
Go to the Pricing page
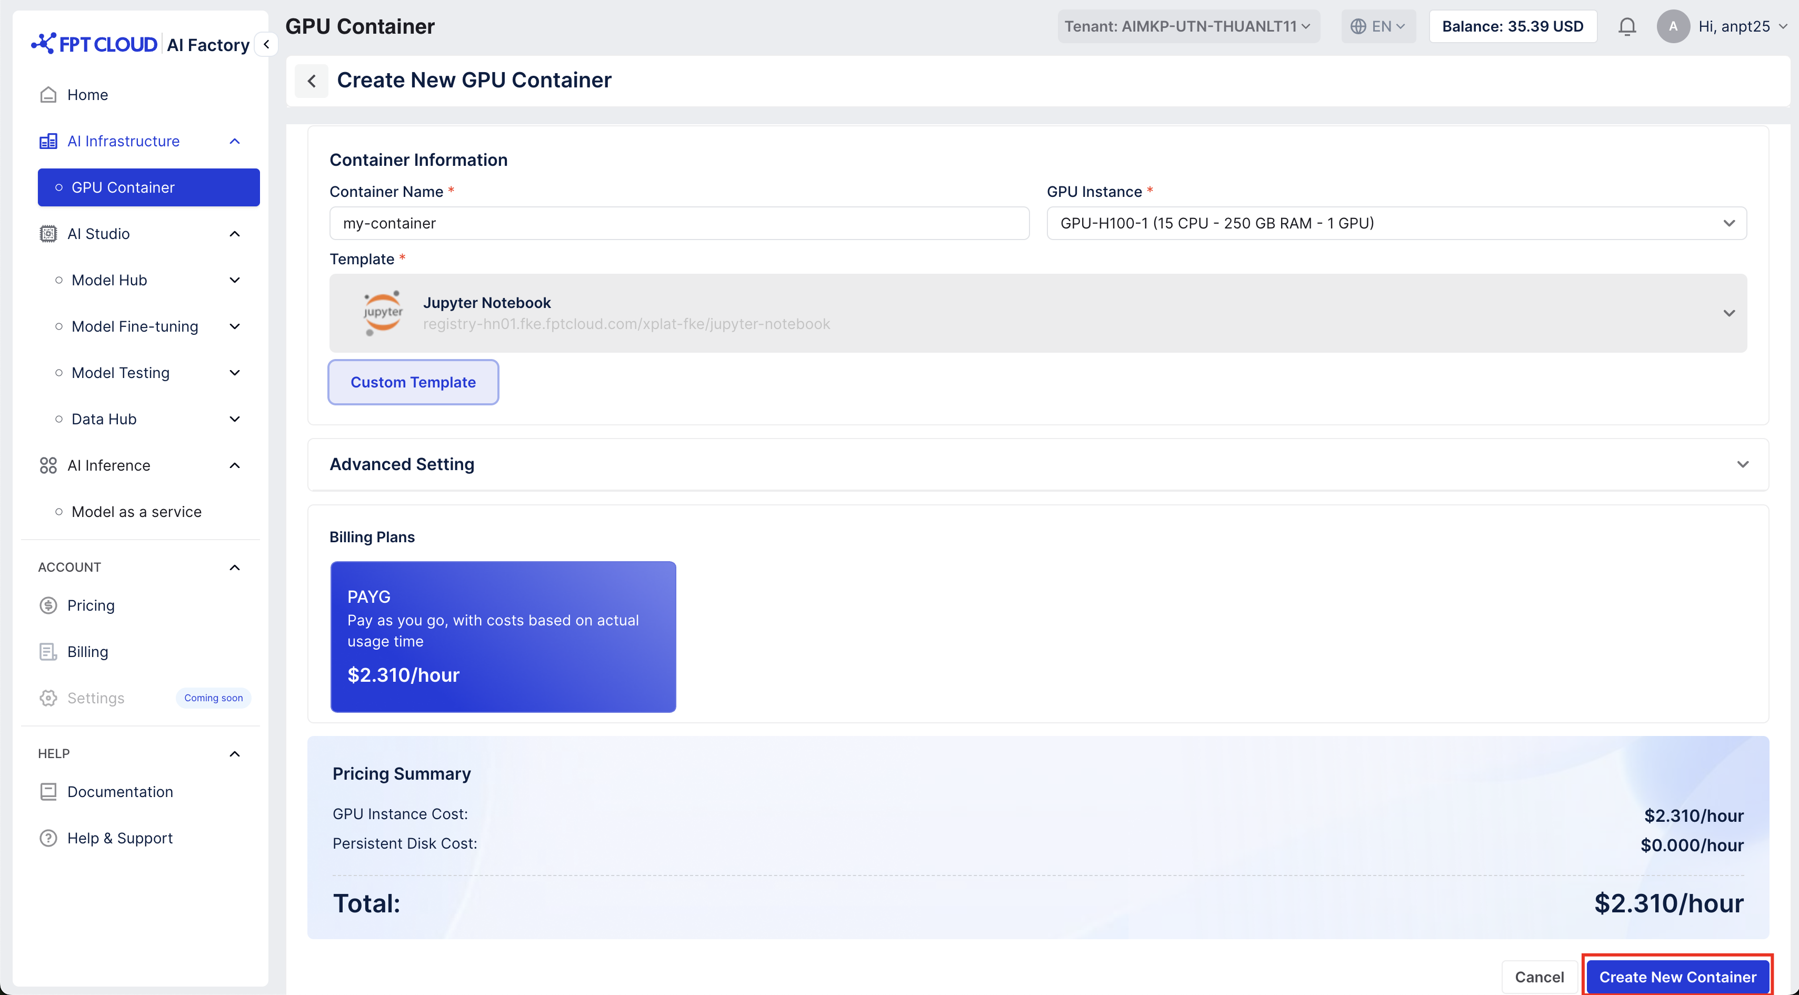coord(91,605)
